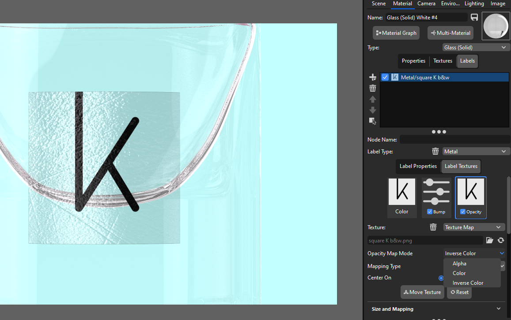Move the selected label down
The height and width of the screenshot is (320, 511).
[372, 110]
